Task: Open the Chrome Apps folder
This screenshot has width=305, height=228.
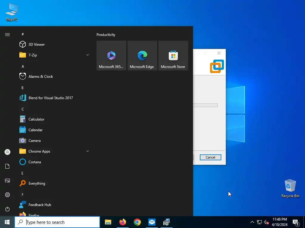Action: [55, 151]
